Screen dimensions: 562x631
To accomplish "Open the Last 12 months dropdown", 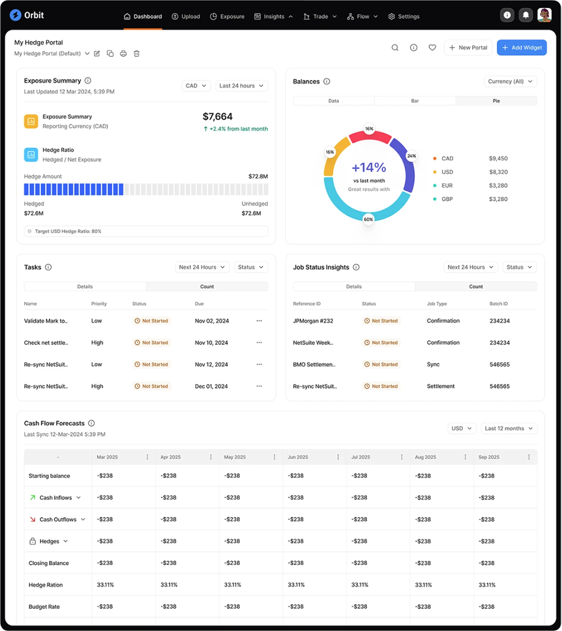I will coord(509,428).
